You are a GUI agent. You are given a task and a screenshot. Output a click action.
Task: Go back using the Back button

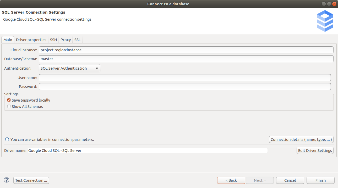tap(231, 180)
